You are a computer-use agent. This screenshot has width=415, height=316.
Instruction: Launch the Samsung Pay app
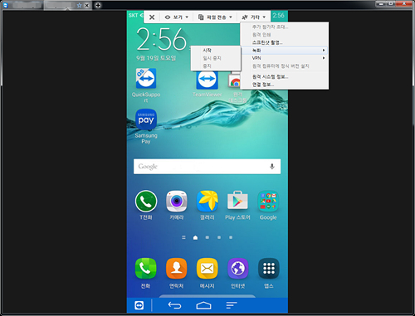coord(146,119)
